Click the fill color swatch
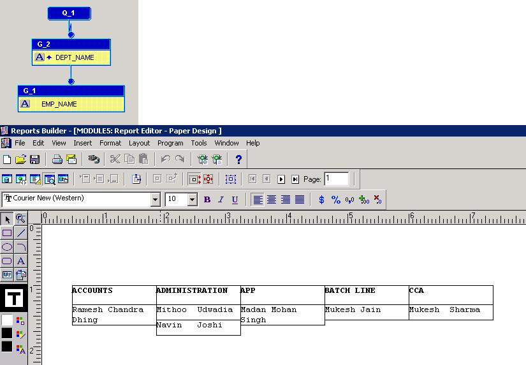Image resolution: width=526 pixels, height=365 pixels. coord(7,320)
